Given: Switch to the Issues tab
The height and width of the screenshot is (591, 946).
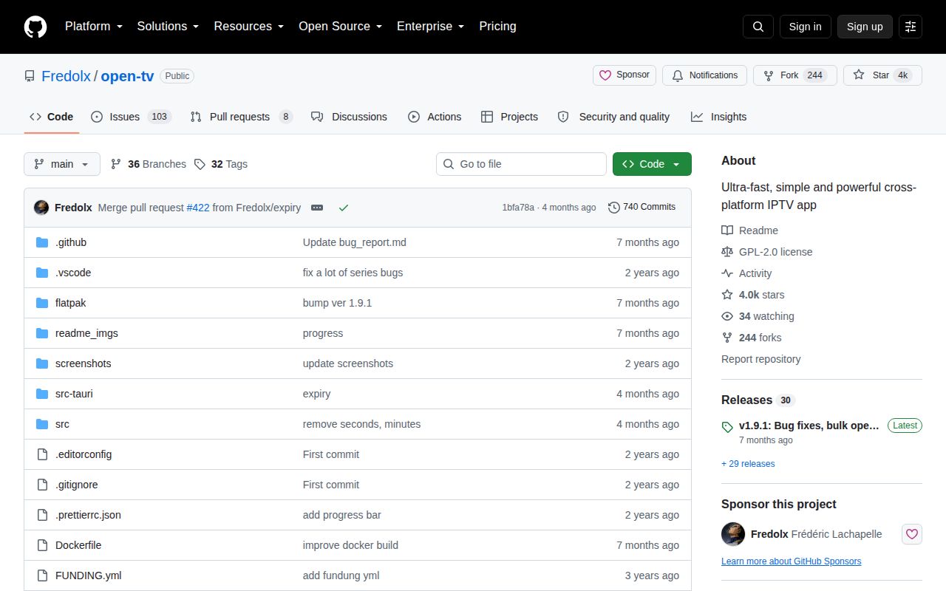Looking at the screenshot, I should coord(131,117).
